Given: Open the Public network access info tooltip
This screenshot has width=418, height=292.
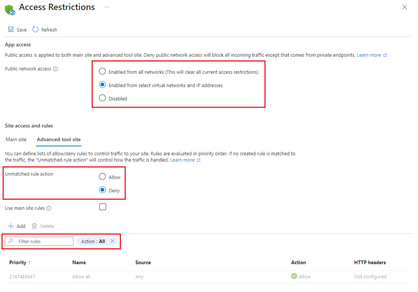Looking at the screenshot, I should [x=55, y=69].
